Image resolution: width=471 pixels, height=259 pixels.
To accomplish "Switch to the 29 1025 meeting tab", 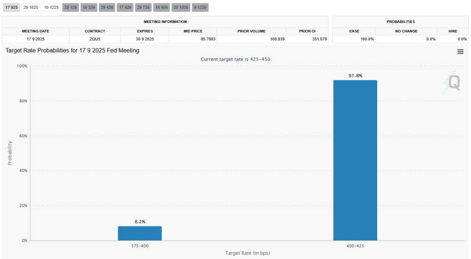I will [x=31, y=7].
